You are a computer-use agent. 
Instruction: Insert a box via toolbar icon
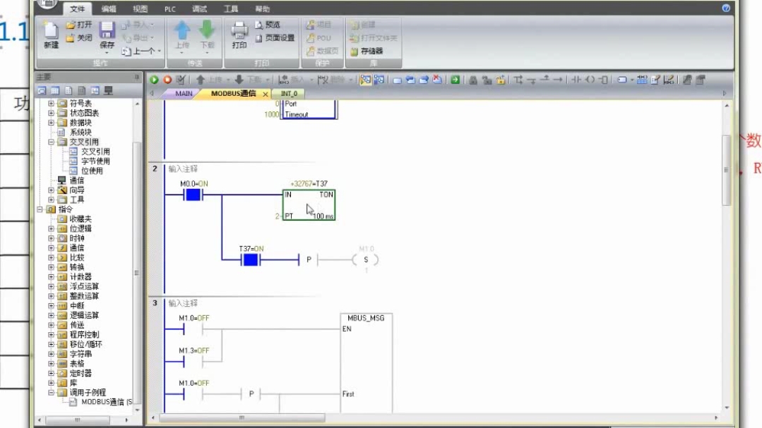(603, 80)
